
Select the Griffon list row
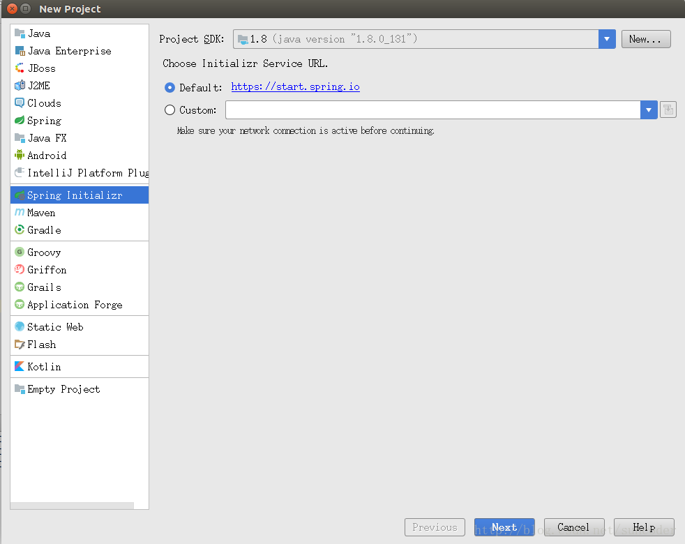tap(80, 270)
